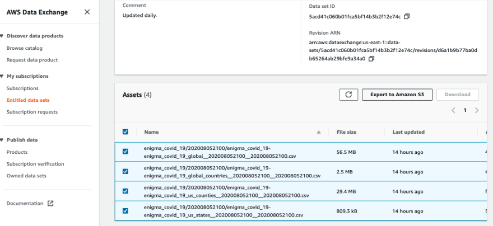Sort assets by Name arrow
This screenshot has width=493, height=226.
[x=319, y=132]
